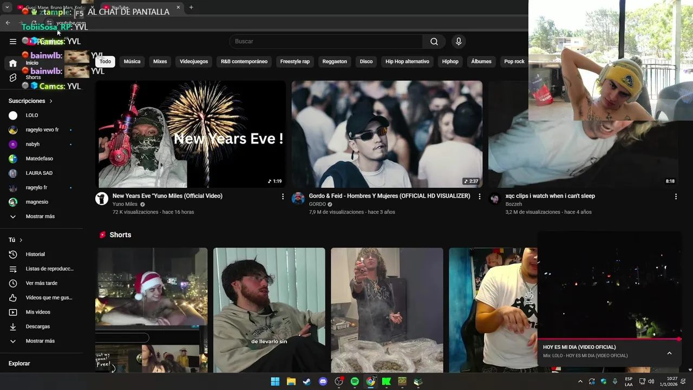This screenshot has height=390, width=693.
Task: Show hidden system tray icons chevron
Action: point(580,381)
